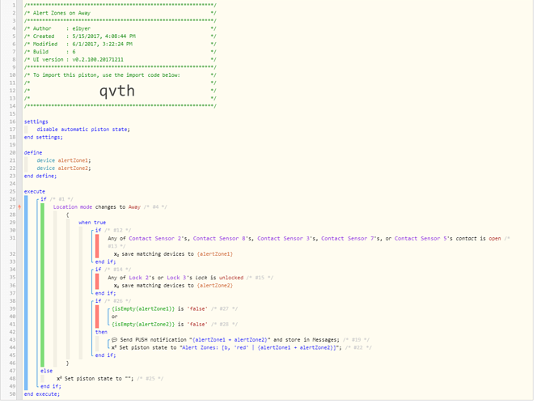
Task: Click {alertZone1} in the save matching devices line
Action: 215,254
